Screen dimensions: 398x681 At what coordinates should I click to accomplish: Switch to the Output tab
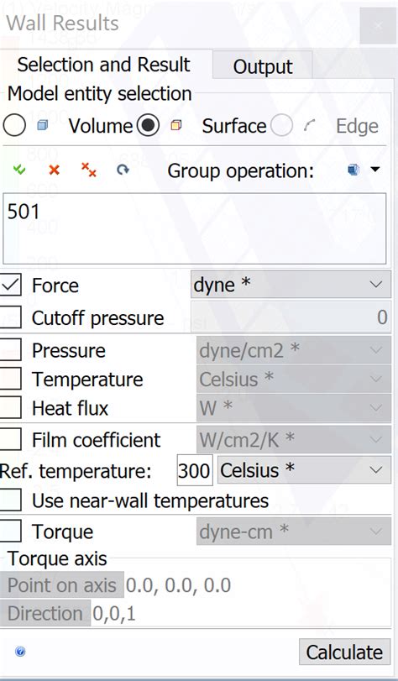pyautogui.click(x=263, y=66)
